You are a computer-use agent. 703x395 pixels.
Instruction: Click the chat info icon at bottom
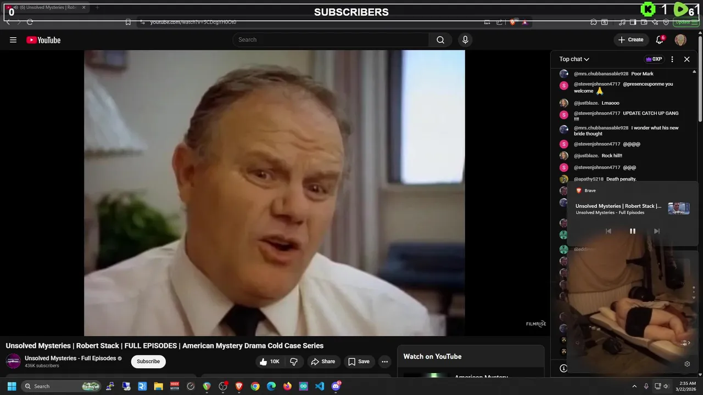563,368
